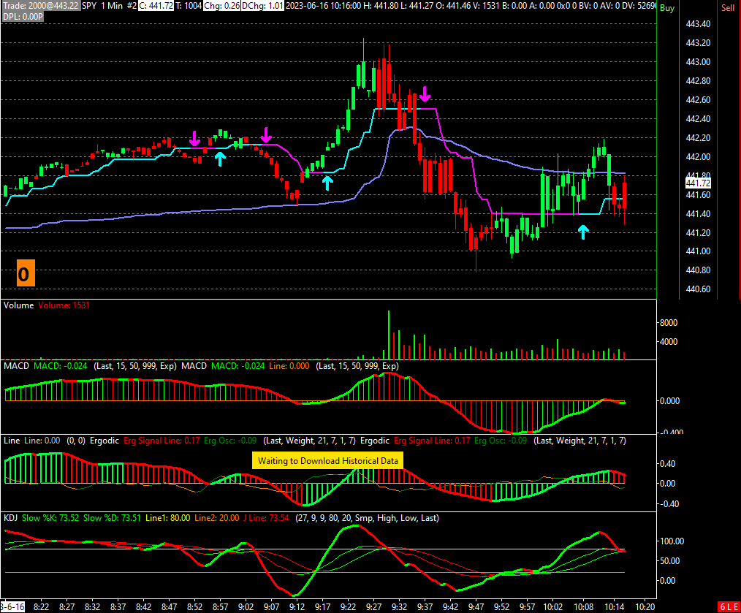Click the '2023-06-16 10:16:00' timestamp

(323, 6)
